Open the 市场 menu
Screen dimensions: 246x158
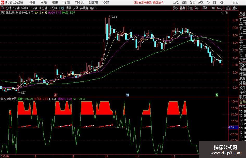[44, 3]
